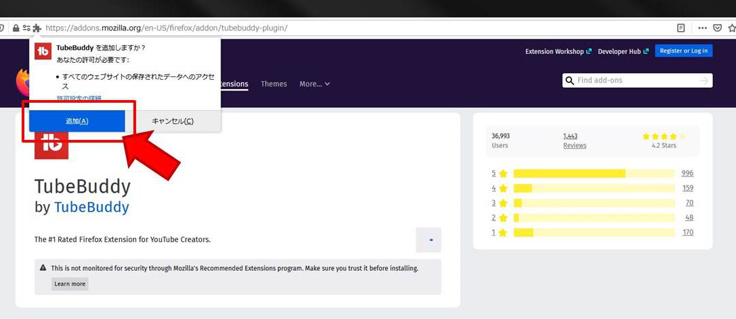Open the 1,443 Reviews link
The height and width of the screenshot is (319, 736).
pos(570,136)
